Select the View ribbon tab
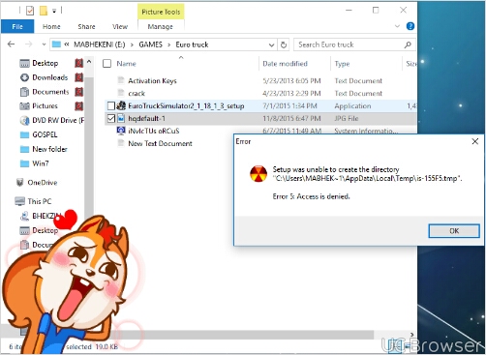 (120, 26)
